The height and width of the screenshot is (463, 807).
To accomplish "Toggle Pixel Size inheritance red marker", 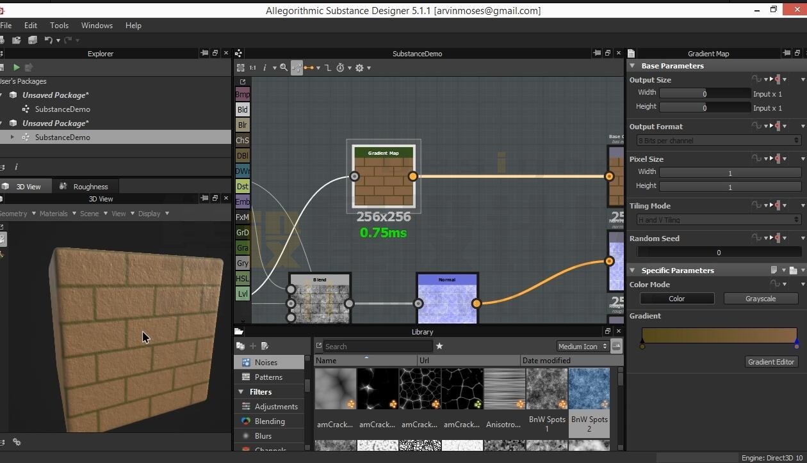I will tap(778, 159).
